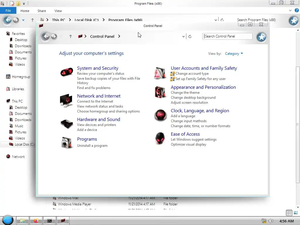Expand Control Panel address history dropdown

183,36
